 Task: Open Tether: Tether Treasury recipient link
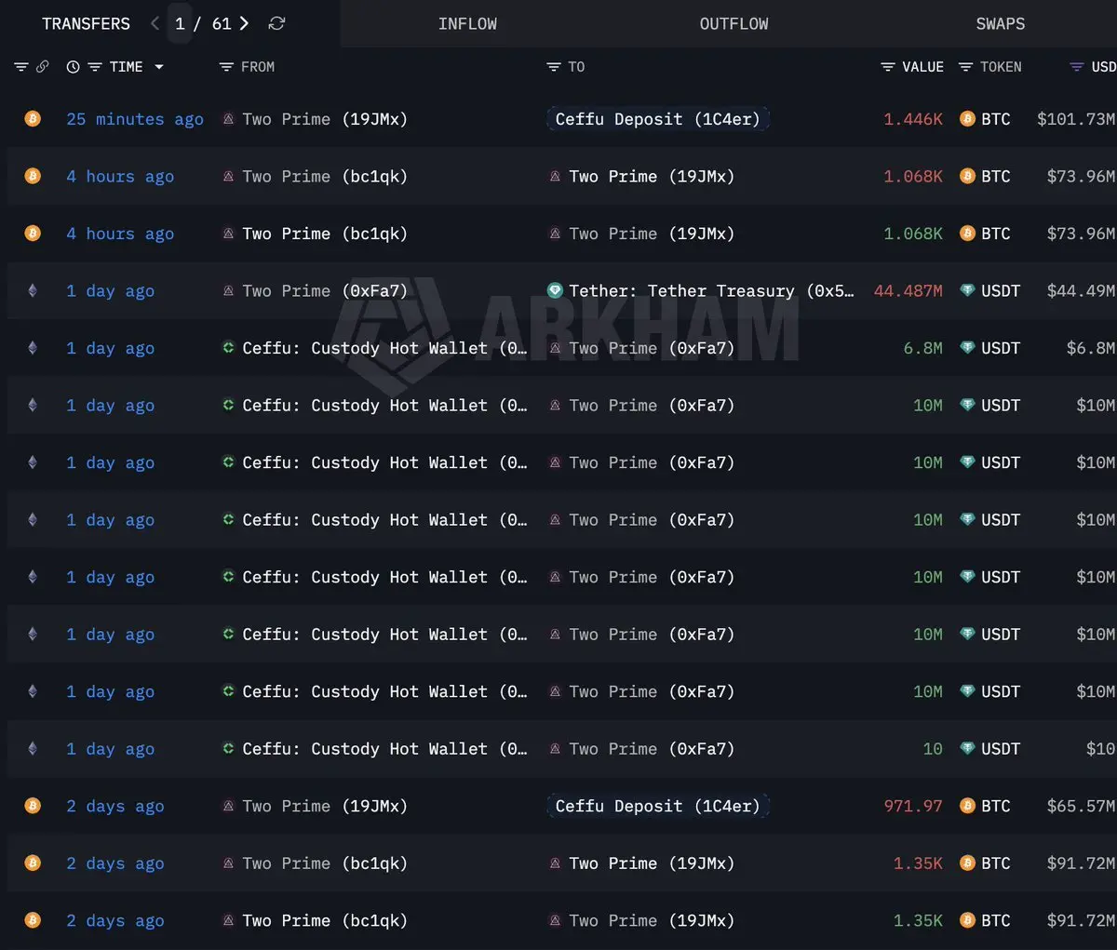711,291
